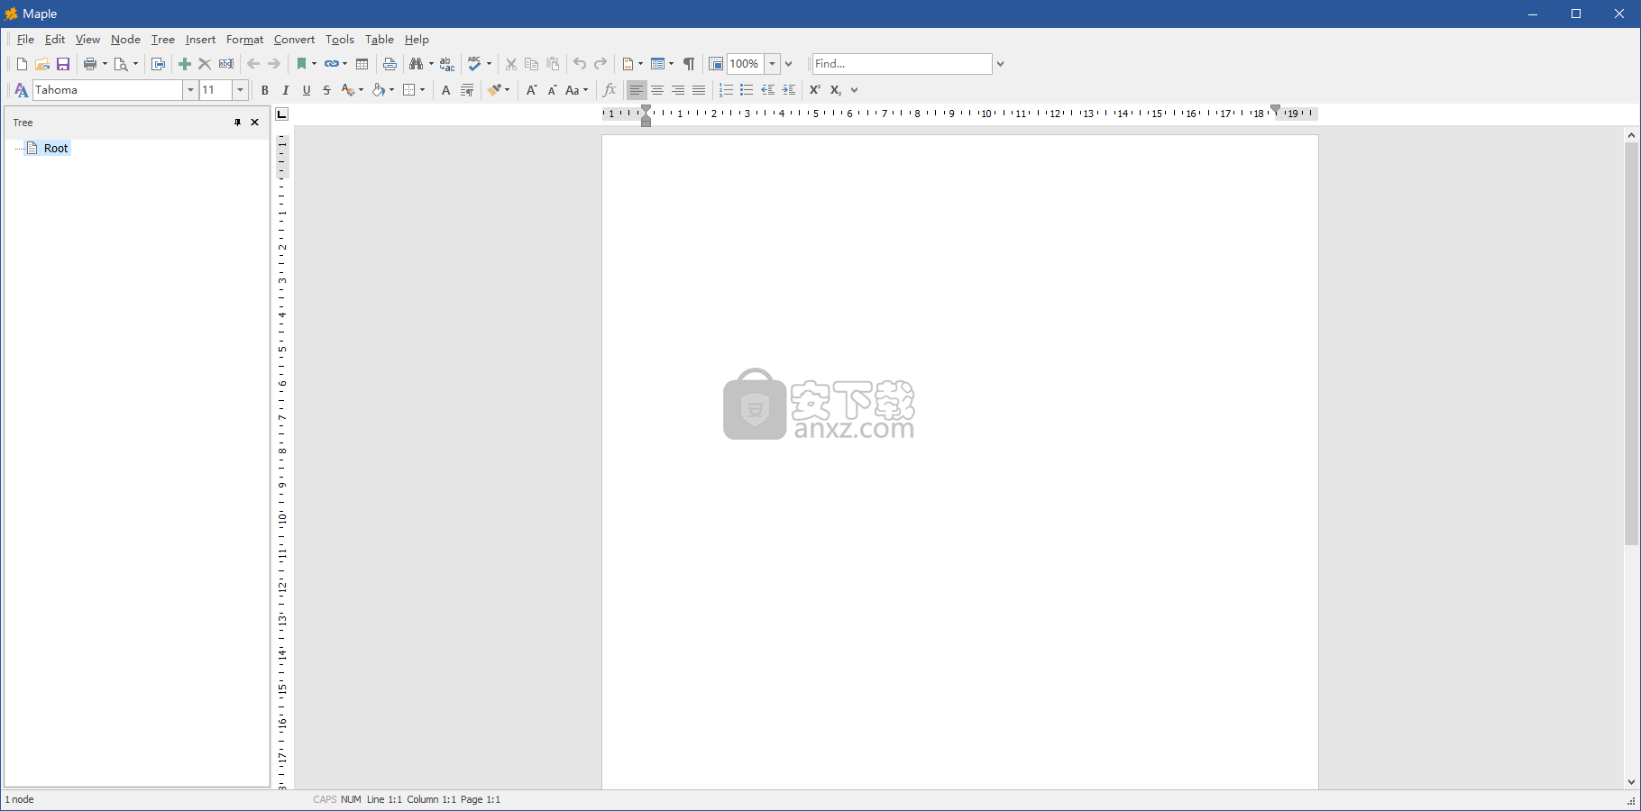
Task: Insert a table with the grid icon
Action: (x=362, y=64)
